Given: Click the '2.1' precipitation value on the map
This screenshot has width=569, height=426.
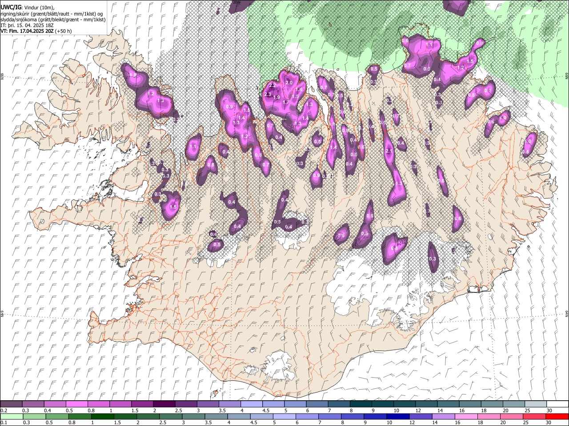Looking at the screenshot, I should (x=389, y=151).
